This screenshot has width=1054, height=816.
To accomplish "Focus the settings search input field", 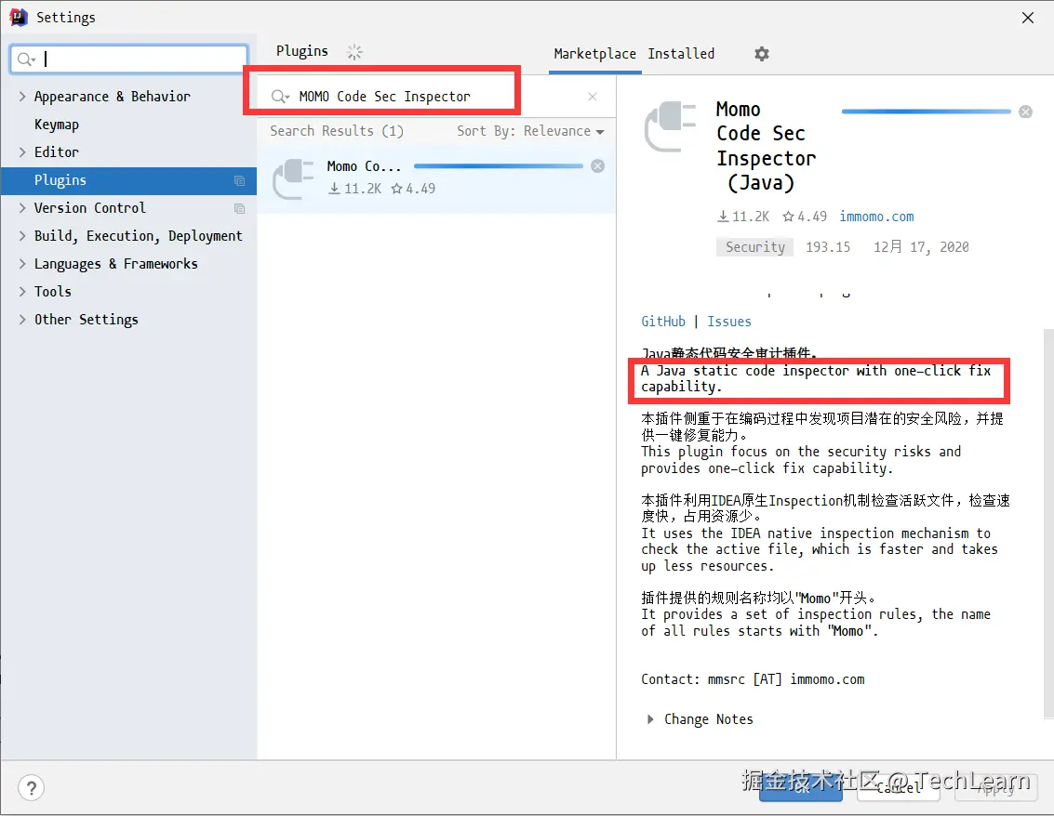I will [x=129, y=59].
